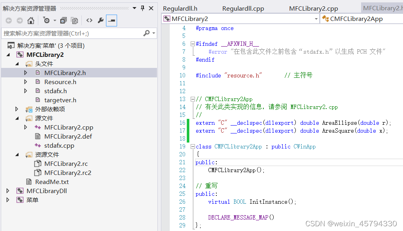
Task: Toggle the Preview Selected Items button
Action: coord(112,21)
